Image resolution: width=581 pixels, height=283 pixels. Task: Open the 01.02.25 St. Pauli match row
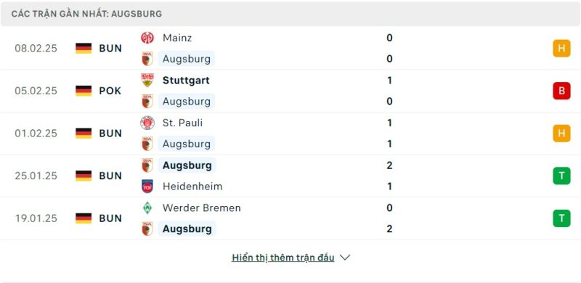[290, 134]
